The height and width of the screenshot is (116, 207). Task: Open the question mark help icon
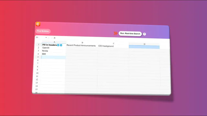[x=145, y=34]
